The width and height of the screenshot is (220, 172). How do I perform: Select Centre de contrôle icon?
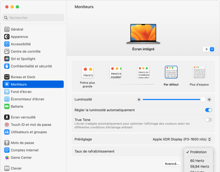(7, 51)
